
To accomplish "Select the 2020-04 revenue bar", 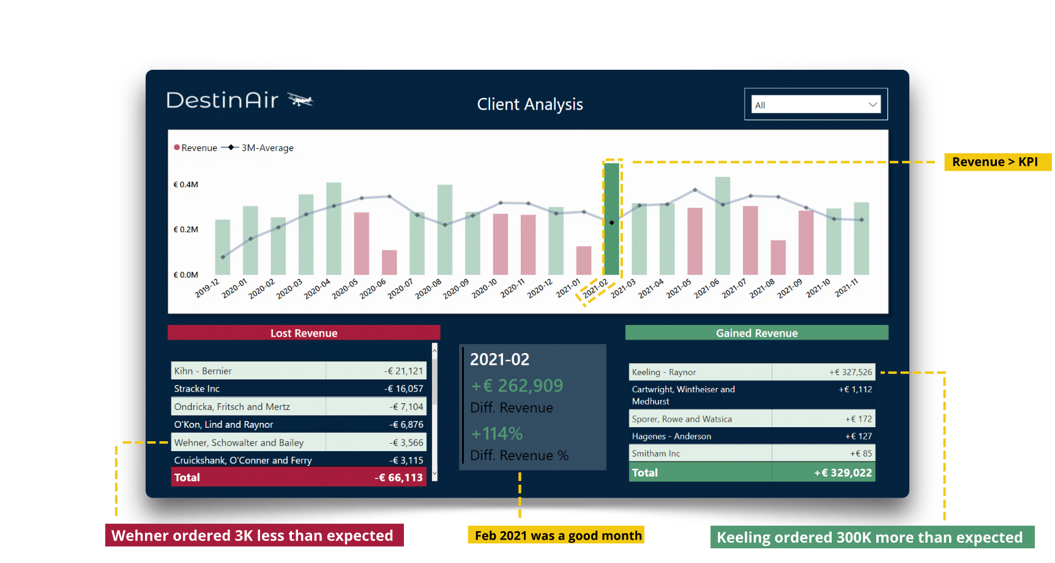I will pyautogui.click(x=334, y=228).
